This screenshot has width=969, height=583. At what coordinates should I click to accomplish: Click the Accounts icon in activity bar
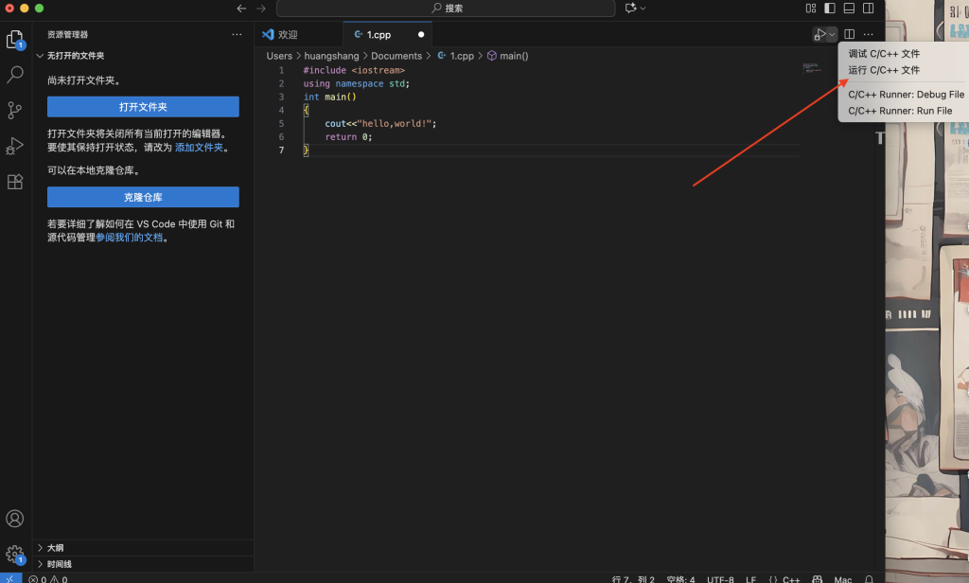click(x=15, y=519)
